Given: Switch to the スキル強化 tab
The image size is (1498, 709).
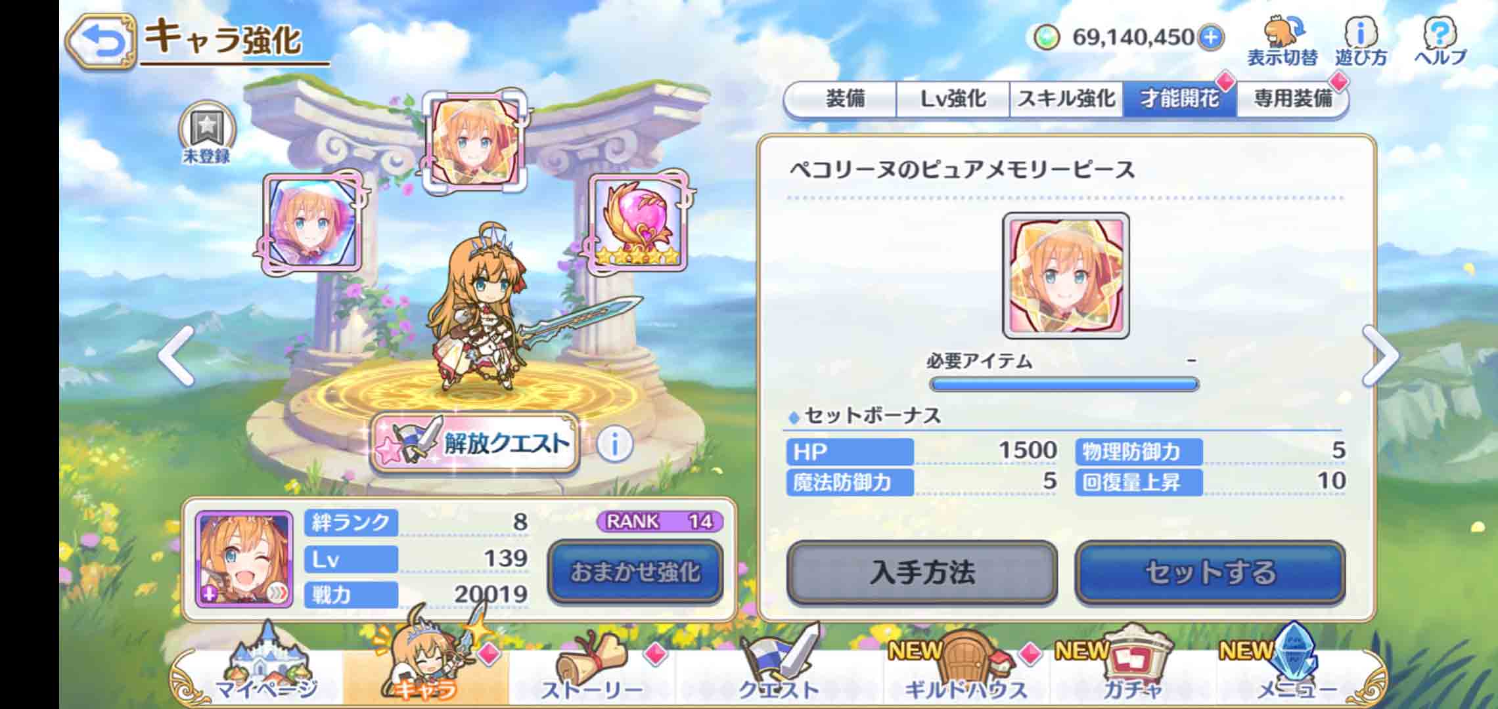Looking at the screenshot, I should pyautogui.click(x=1066, y=99).
